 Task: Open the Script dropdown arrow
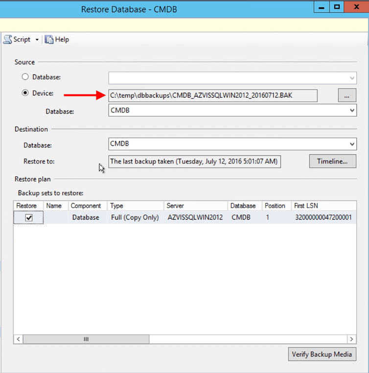(x=37, y=40)
